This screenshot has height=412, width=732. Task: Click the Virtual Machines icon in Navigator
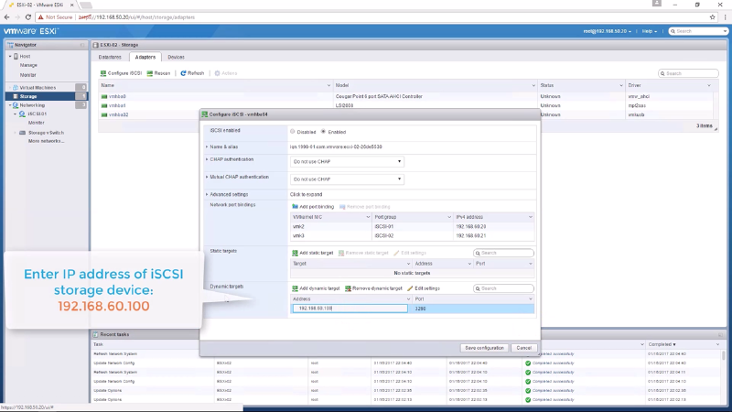tap(16, 87)
